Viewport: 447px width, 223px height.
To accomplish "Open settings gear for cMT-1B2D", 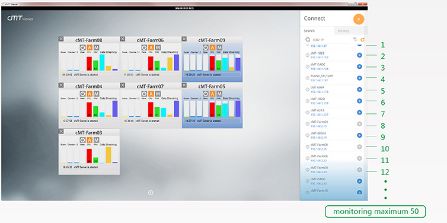I will pos(307,101).
